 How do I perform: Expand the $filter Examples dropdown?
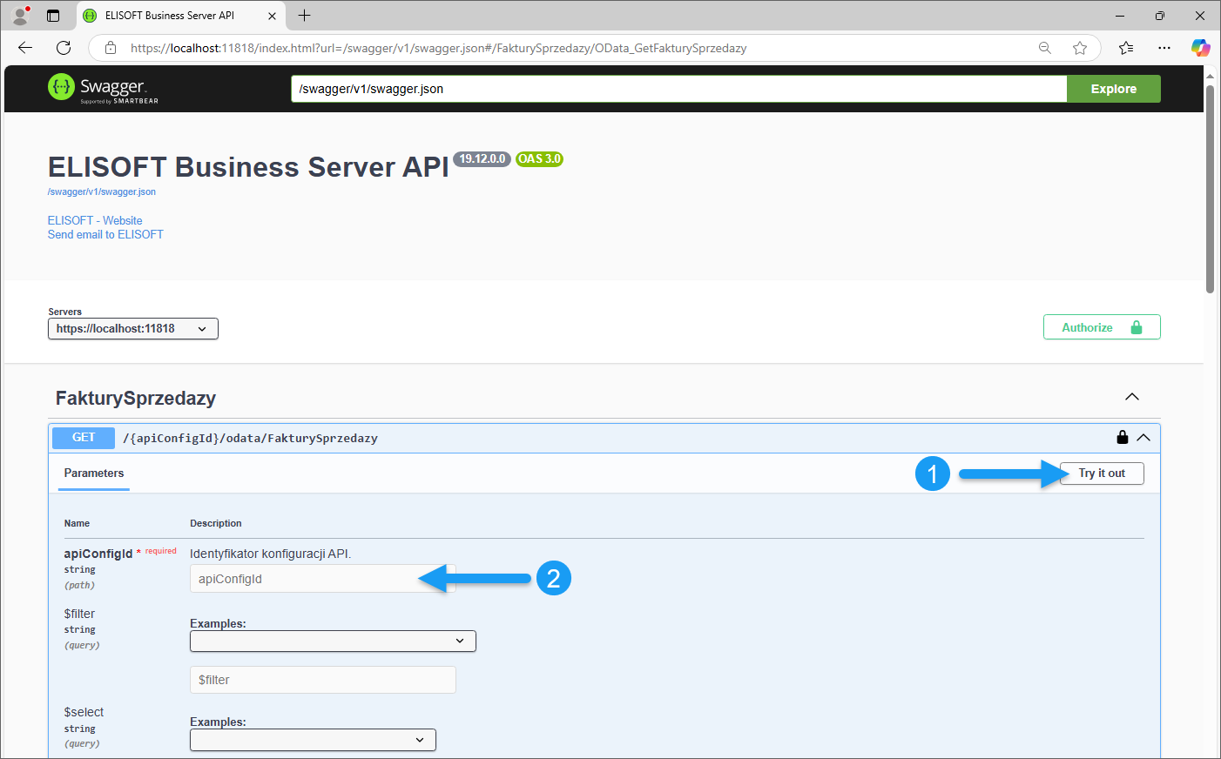(x=333, y=641)
